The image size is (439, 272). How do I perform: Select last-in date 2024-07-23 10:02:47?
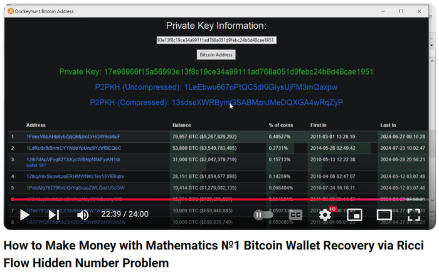click(x=403, y=148)
